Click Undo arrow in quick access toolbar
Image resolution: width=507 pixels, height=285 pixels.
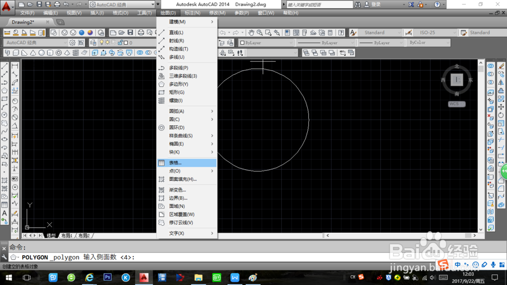coord(66,4)
